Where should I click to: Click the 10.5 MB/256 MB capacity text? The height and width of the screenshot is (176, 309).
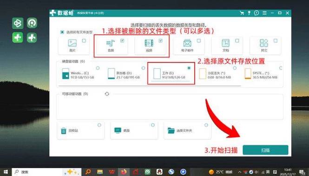click(x=265, y=77)
